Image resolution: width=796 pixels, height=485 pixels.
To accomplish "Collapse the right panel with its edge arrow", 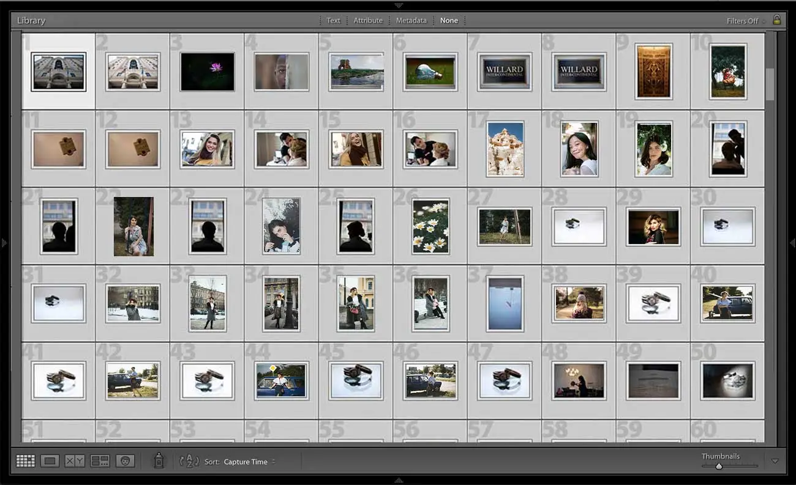I will click(791, 242).
